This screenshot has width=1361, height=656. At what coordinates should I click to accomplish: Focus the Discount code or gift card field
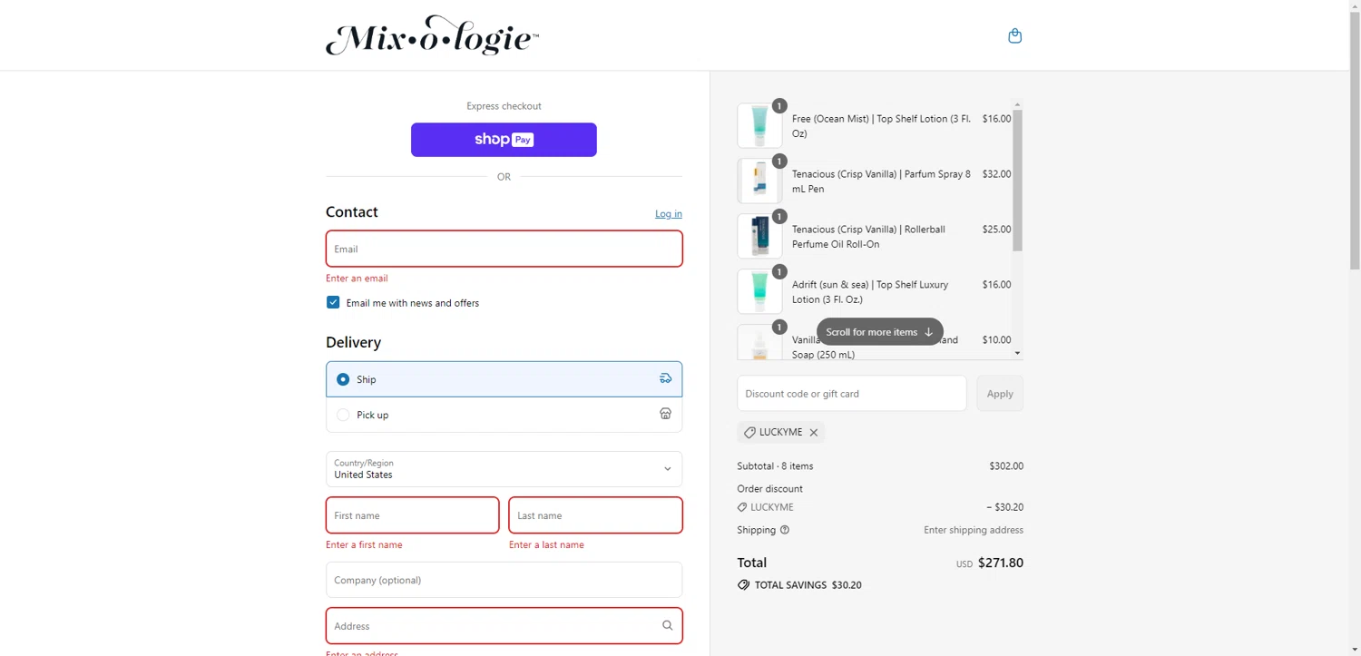[x=852, y=394]
